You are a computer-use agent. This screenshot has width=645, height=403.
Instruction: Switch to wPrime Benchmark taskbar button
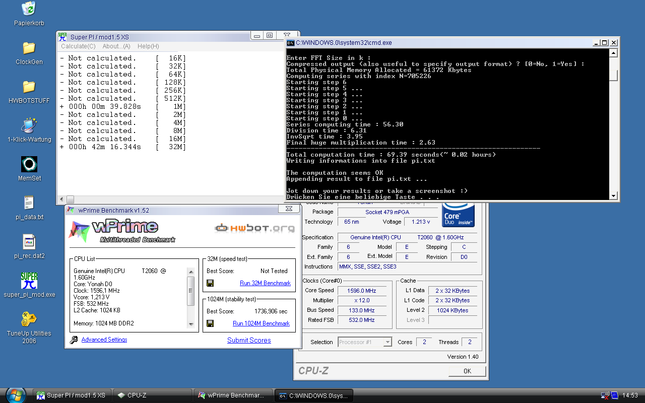[233, 395]
